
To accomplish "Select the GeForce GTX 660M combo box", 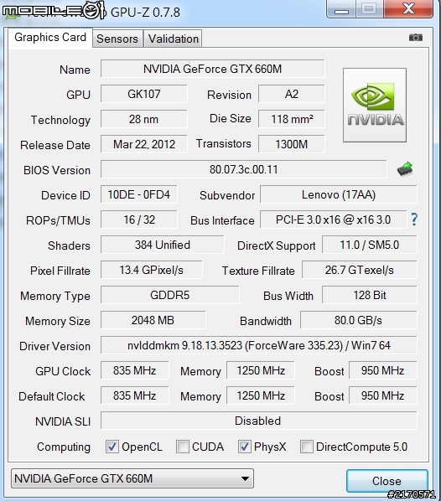I will (132, 478).
